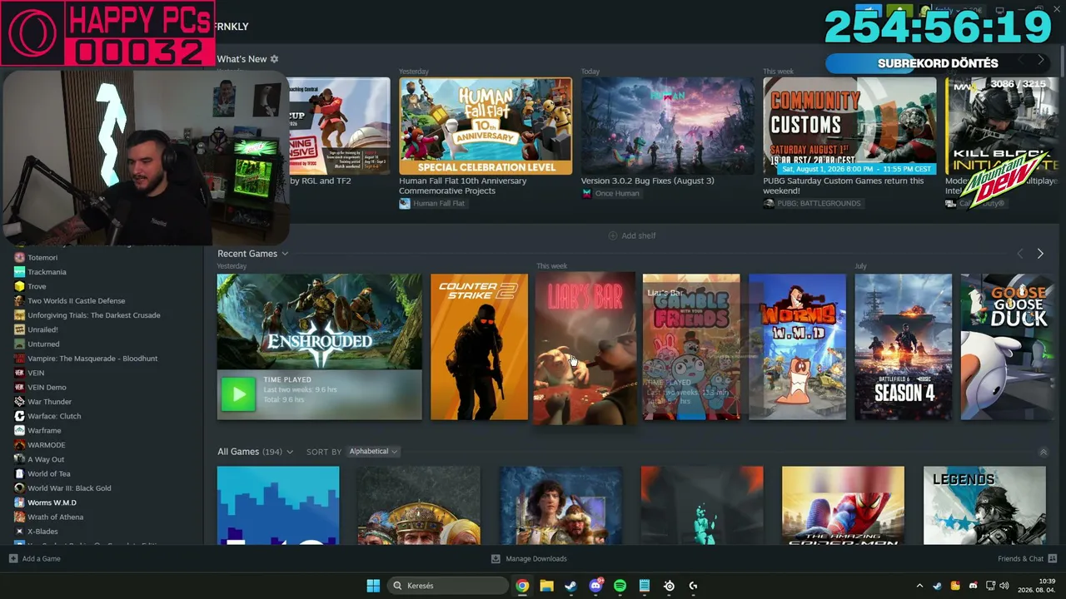Image resolution: width=1066 pixels, height=599 pixels.
Task: Select Unturned in the library list
Action: [43, 344]
